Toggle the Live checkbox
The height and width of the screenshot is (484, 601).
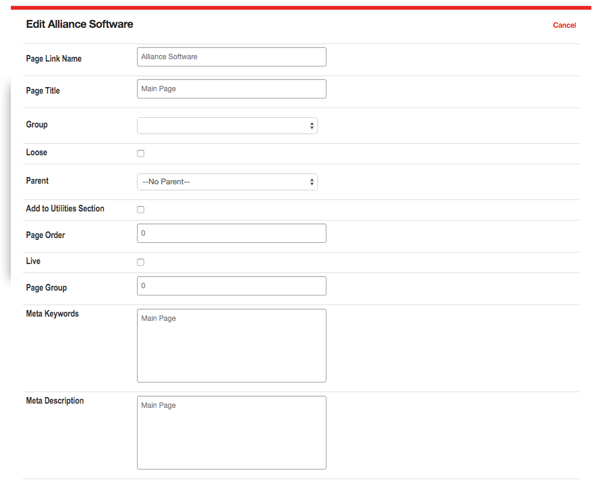(141, 262)
